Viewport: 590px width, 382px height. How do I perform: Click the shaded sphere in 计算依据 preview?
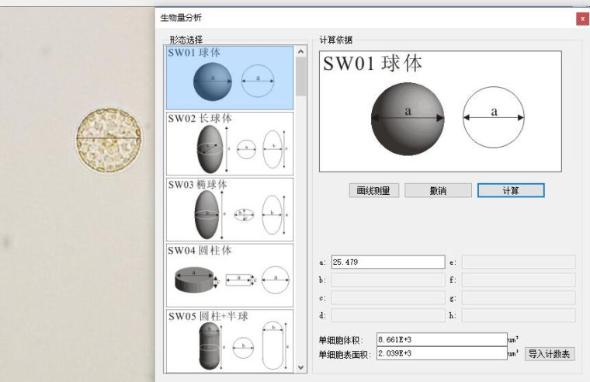(408, 118)
